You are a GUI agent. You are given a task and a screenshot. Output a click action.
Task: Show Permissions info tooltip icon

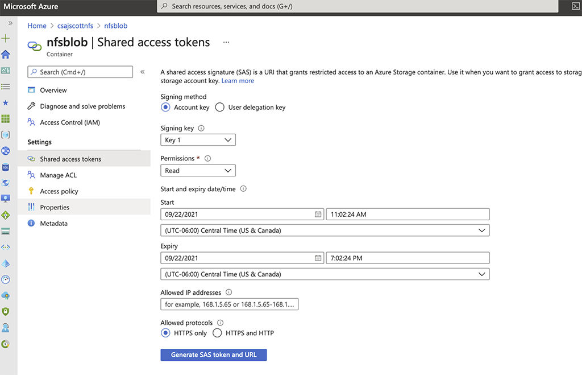tap(208, 158)
